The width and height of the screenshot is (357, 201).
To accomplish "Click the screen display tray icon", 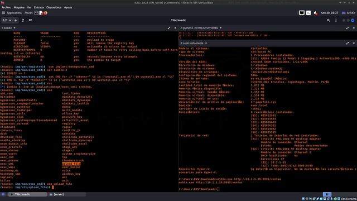I will [x=302, y=13].
